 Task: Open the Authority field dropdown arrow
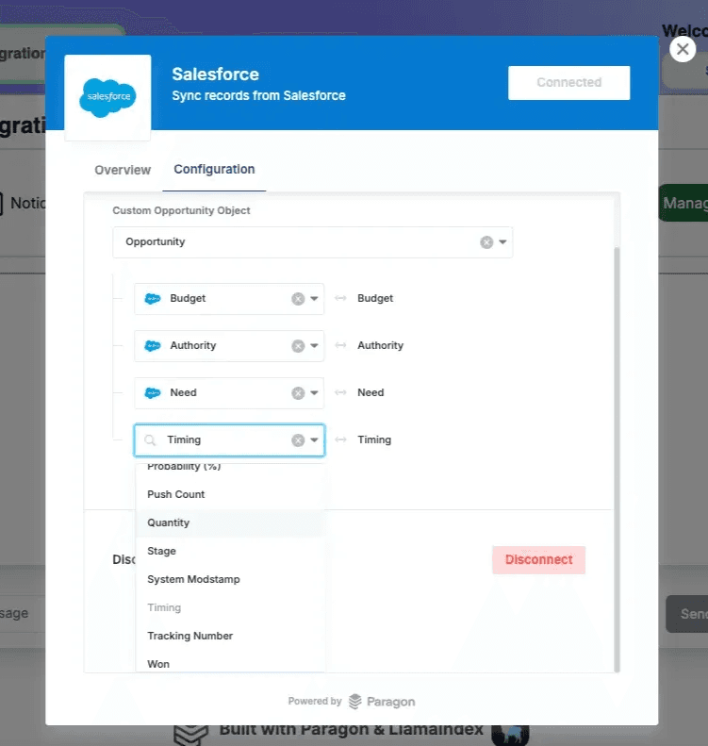click(315, 346)
